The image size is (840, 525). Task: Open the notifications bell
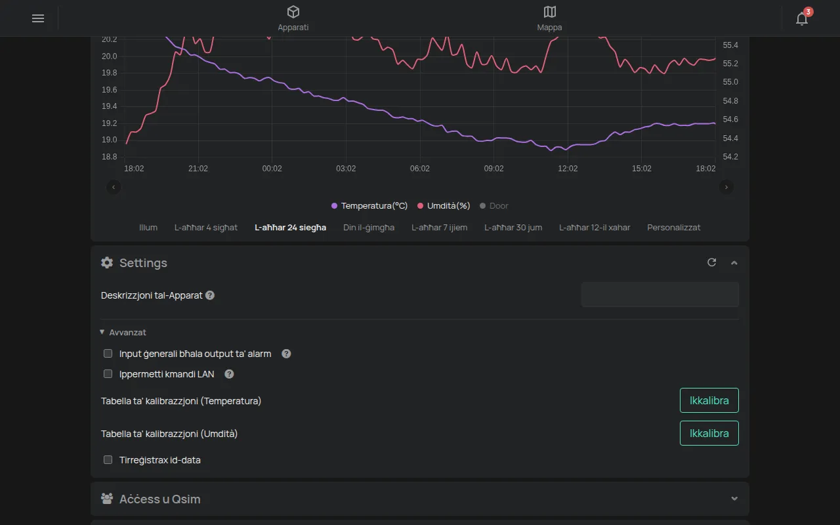(x=802, y=18)
